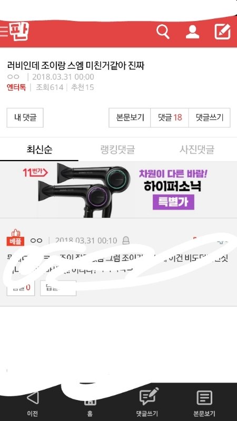237x421 pixels.
Task: Switch to the 랭킹댓글 tab
Action: point(117,149)
